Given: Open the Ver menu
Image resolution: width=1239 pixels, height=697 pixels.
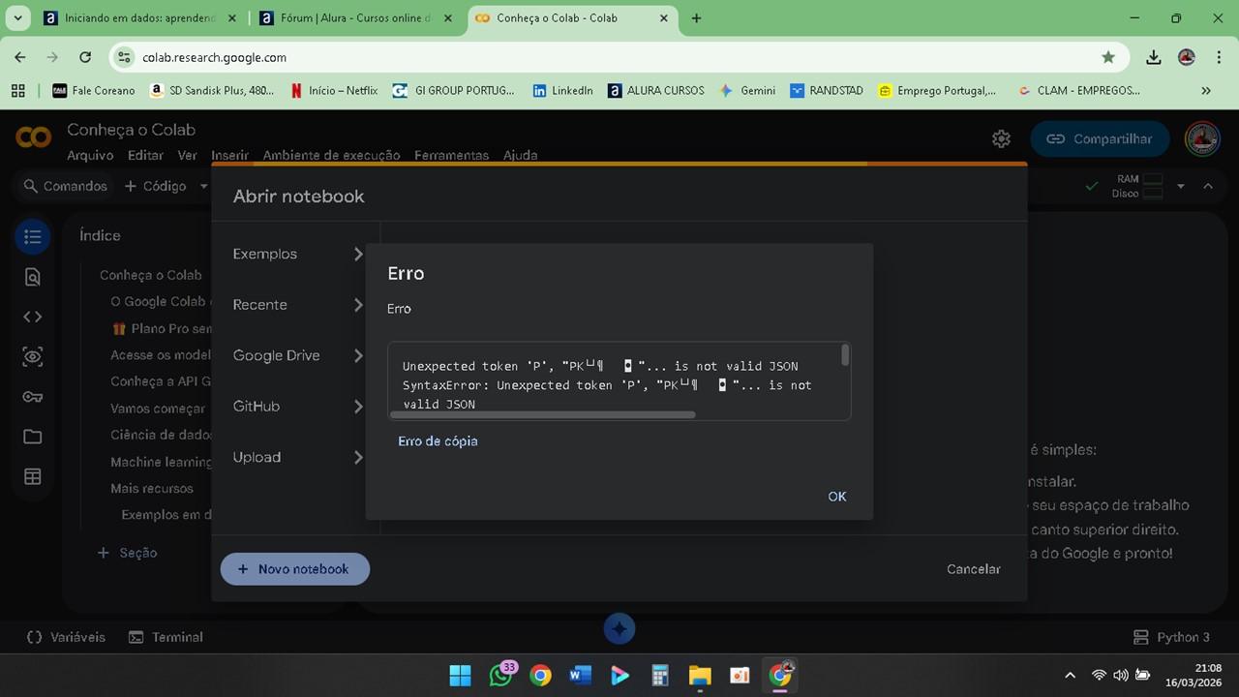Looking at the screenshot, I should tap(187, 155).
